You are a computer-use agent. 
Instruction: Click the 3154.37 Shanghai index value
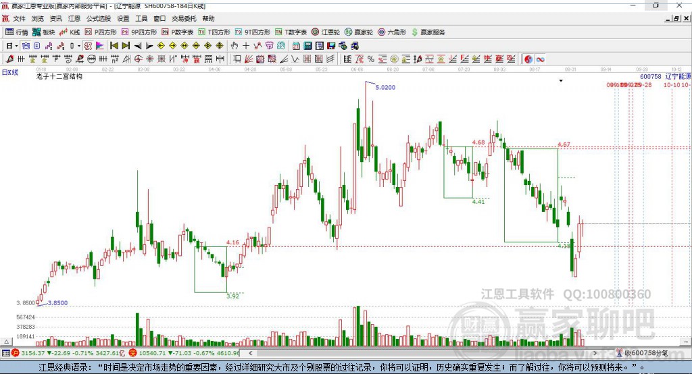(32, 353)
